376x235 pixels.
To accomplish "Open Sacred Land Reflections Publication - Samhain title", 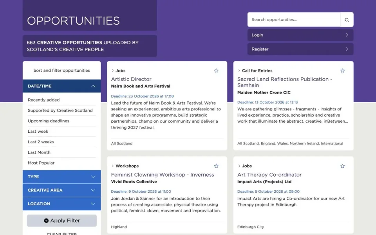I will (285, 82).
